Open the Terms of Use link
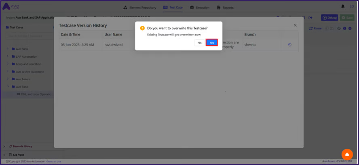 (54, 161)
